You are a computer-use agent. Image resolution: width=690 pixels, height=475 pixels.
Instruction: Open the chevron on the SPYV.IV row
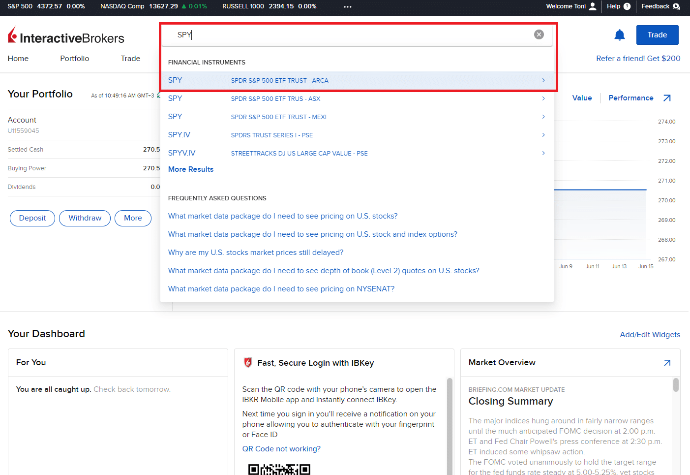pos(543,153)
